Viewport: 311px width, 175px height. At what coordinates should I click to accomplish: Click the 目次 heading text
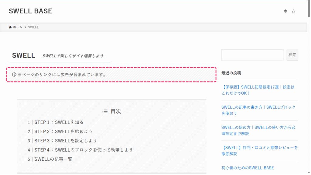pyautogui.click(x=116, y=111)
